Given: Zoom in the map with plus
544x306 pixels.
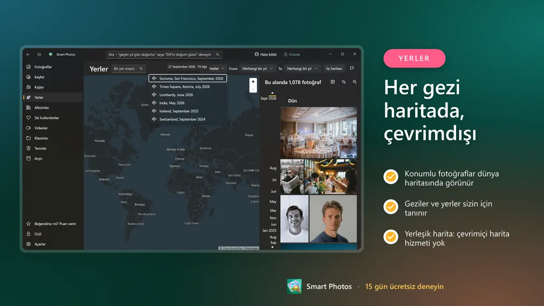Looking at the screenshot, I should [x=253, y=82].
